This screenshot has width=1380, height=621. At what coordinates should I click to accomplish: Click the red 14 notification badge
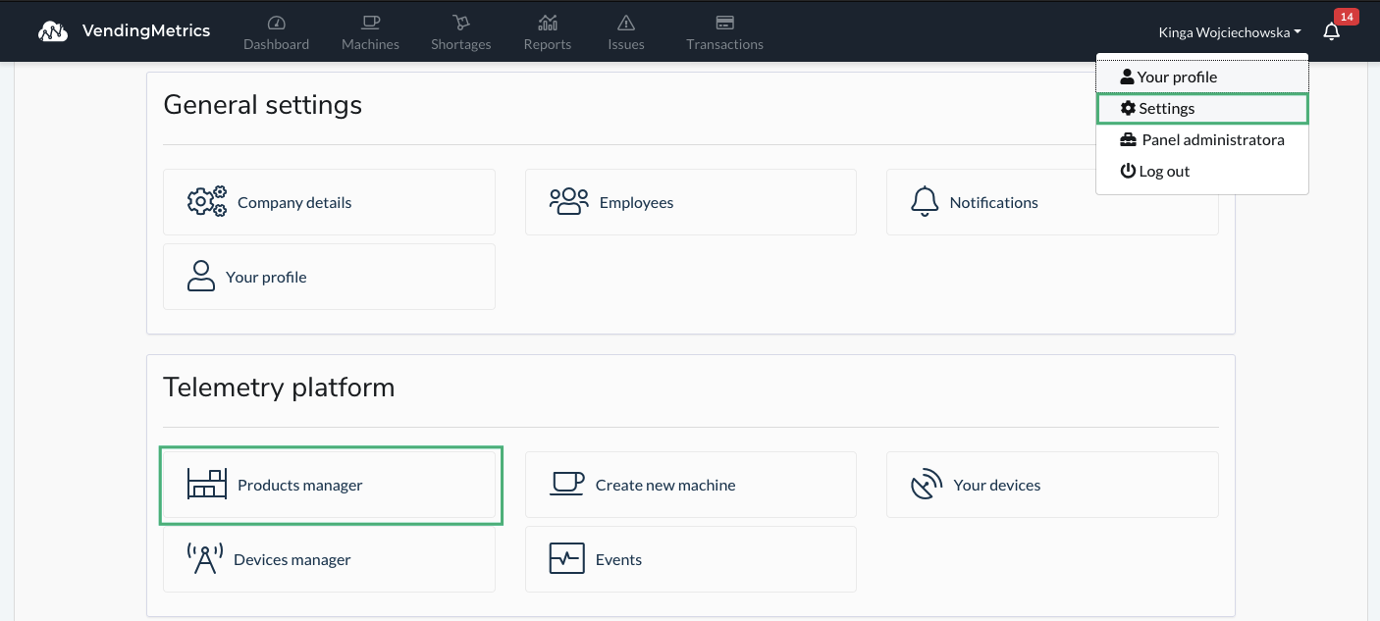click(x=1346, y=17)
